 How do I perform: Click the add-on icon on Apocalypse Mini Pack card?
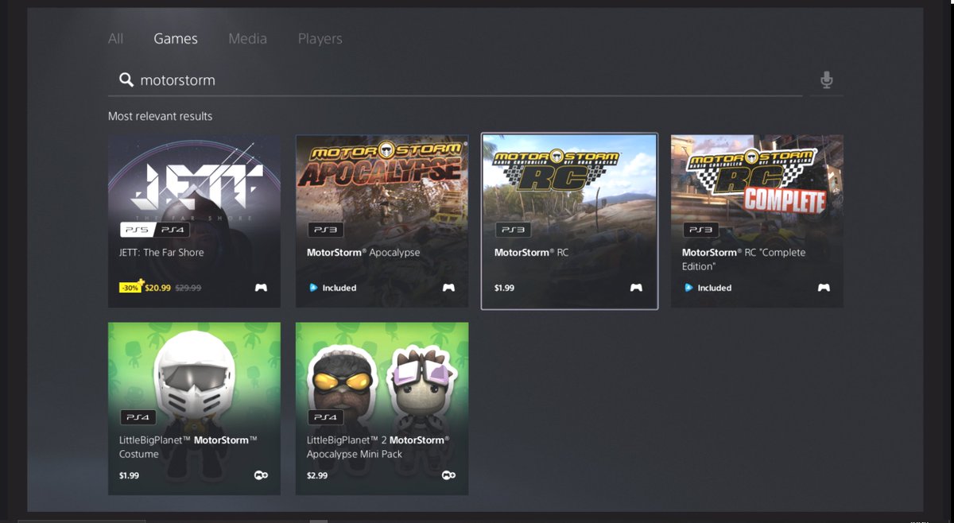point(448,475)
